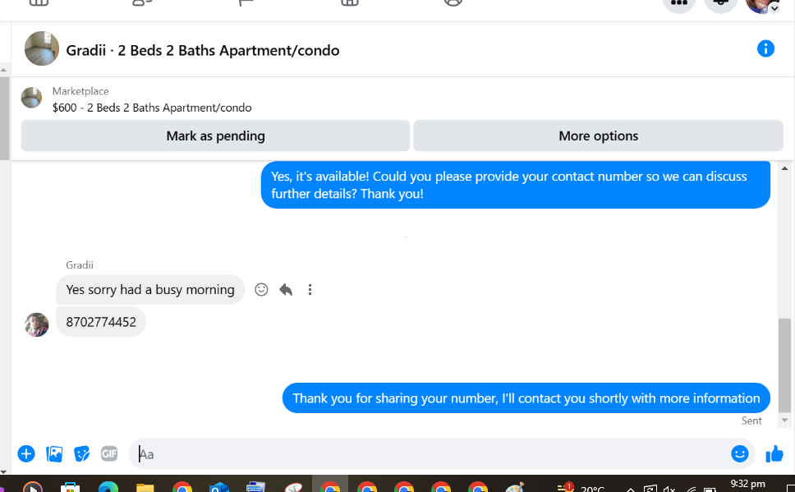
Task: Open emoji picker in message box
Action: (x=740, y=453)
